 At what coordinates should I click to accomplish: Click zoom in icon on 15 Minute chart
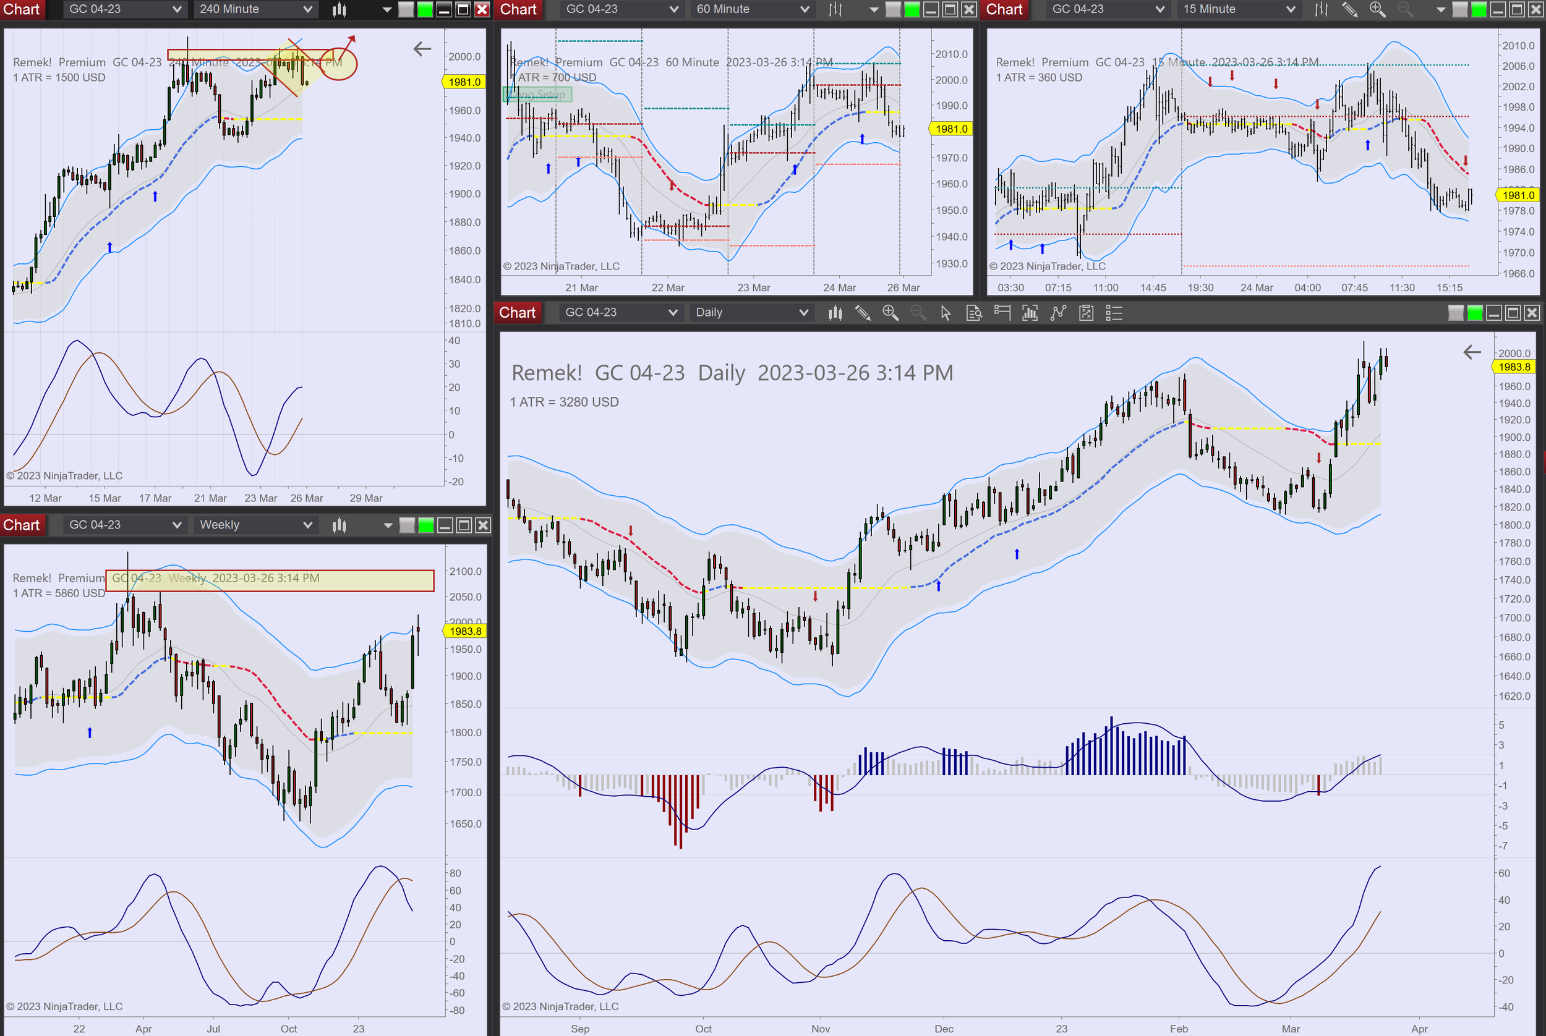(1377, 9)
